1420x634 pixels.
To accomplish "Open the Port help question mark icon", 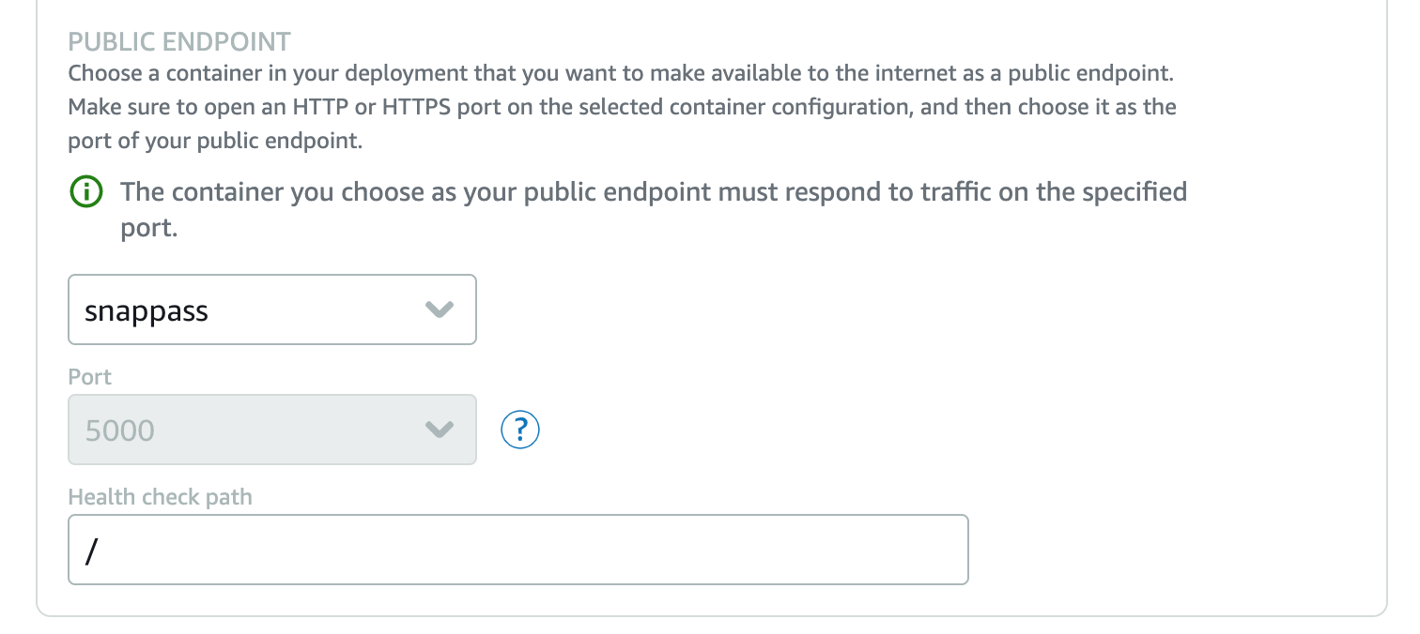I will pos(521,430).
